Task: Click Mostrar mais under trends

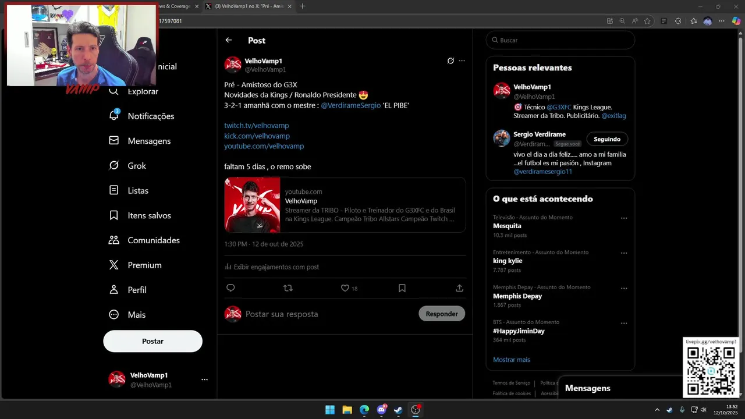Action: point(512,360)
